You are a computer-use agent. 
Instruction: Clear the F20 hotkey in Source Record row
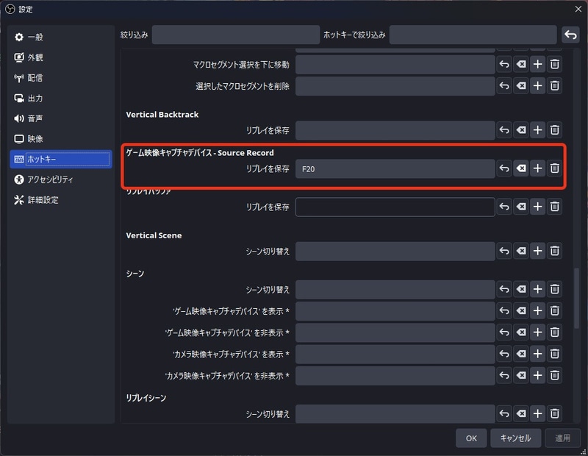(521, 168)
